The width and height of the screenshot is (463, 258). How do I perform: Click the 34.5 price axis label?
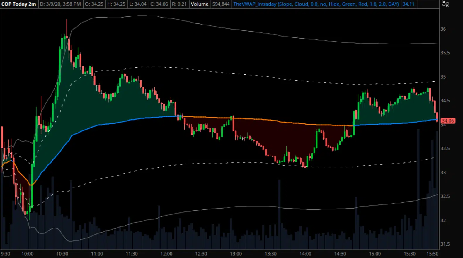point(445,101)
